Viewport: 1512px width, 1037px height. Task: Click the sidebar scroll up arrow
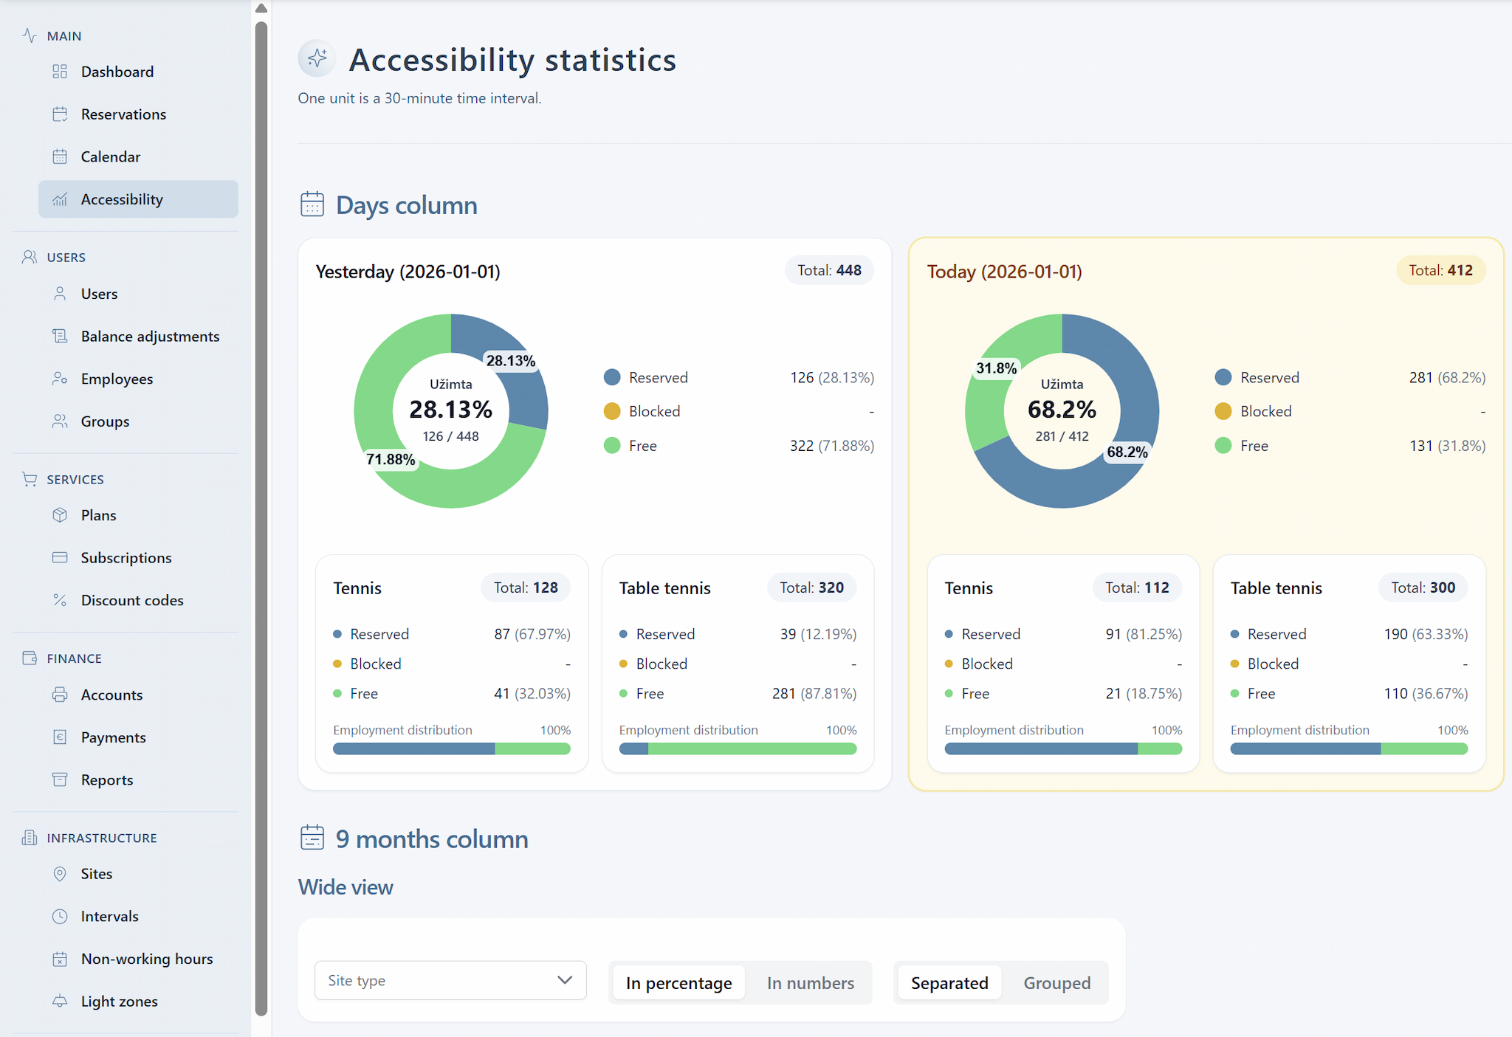[x=261, y=9]
